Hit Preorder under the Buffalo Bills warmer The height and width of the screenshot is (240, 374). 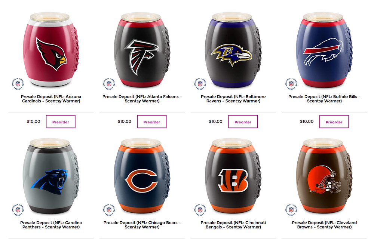tap(334, 122)
